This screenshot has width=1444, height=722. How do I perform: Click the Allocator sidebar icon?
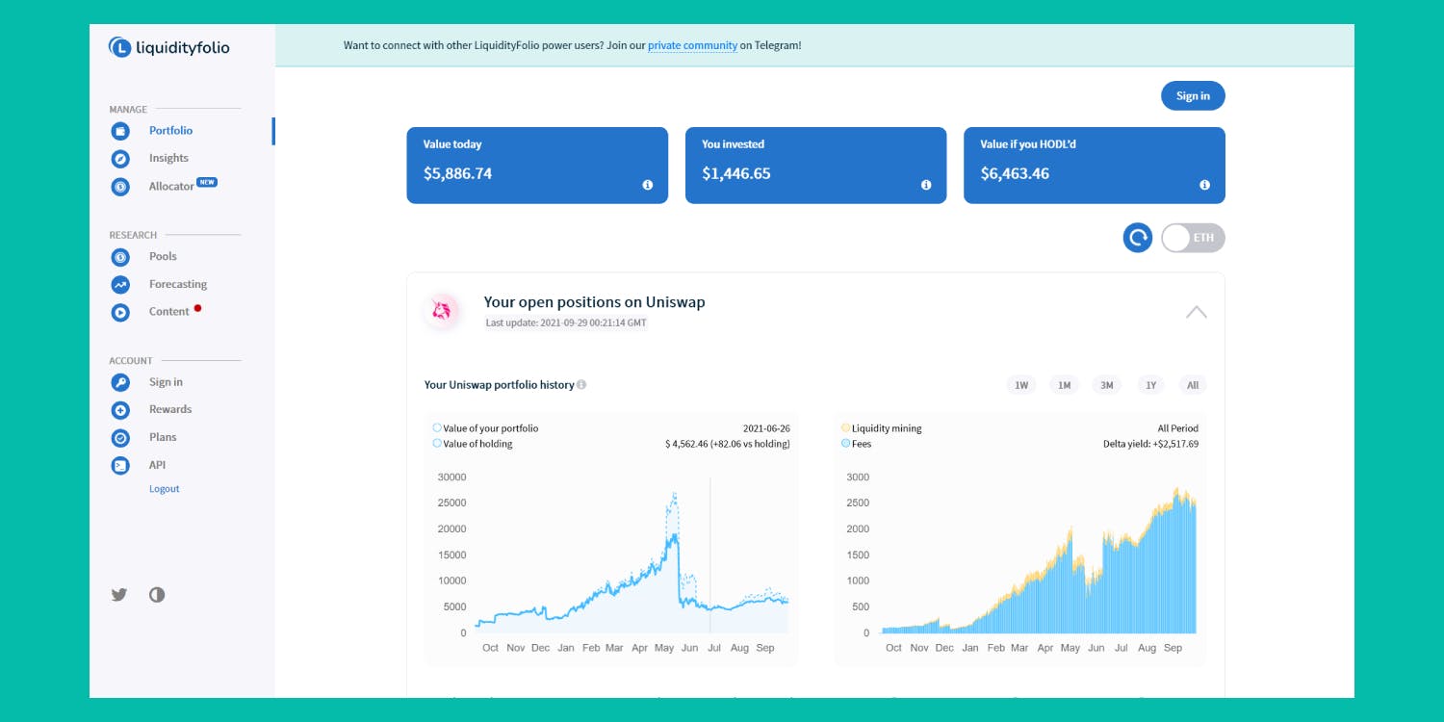tap(120, 187)
